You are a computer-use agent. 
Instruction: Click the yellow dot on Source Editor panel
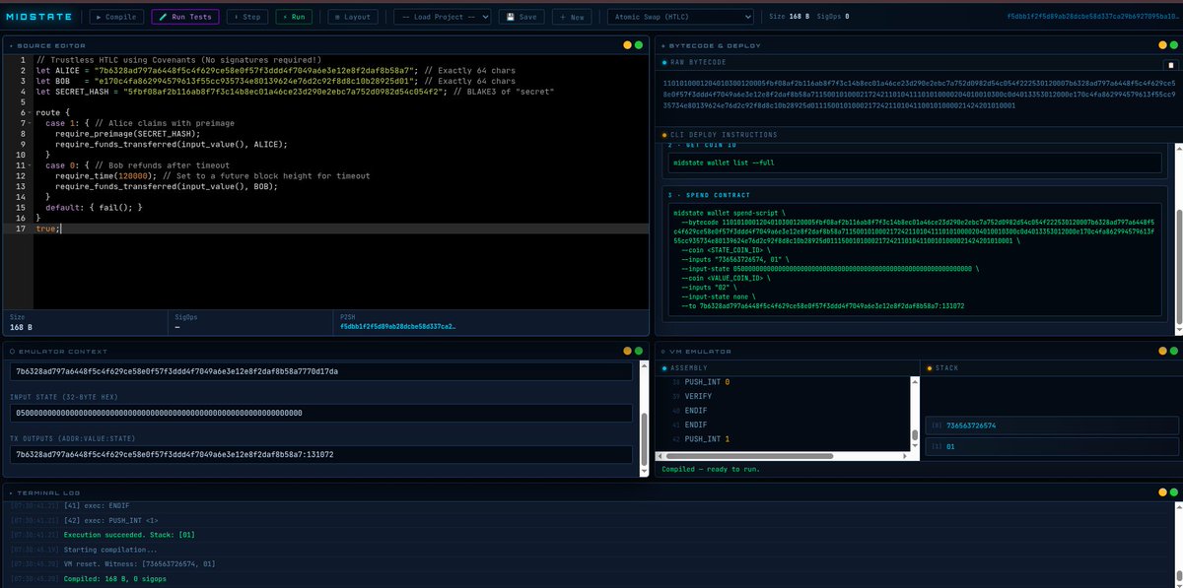pos(627,45)
